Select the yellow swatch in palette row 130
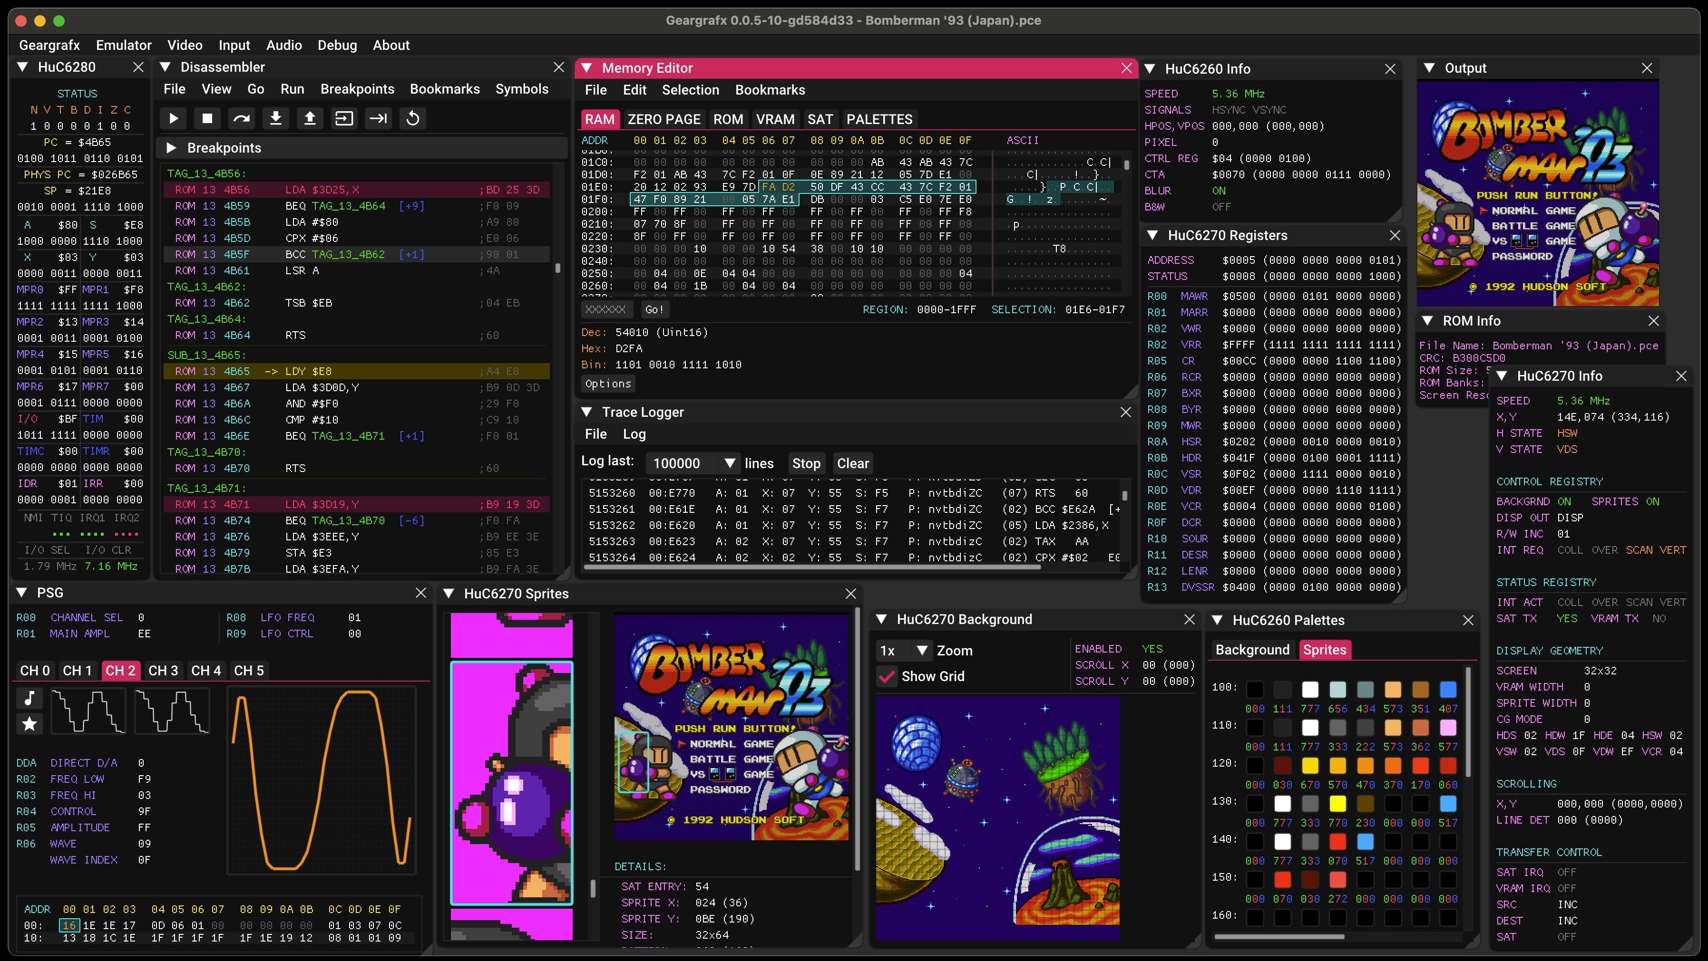The height and width of the screenshot is (961, 1708). (x=1337, y=803)
